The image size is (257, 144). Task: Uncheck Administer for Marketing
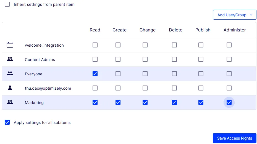pyautogui.click(x=229, y=103)
